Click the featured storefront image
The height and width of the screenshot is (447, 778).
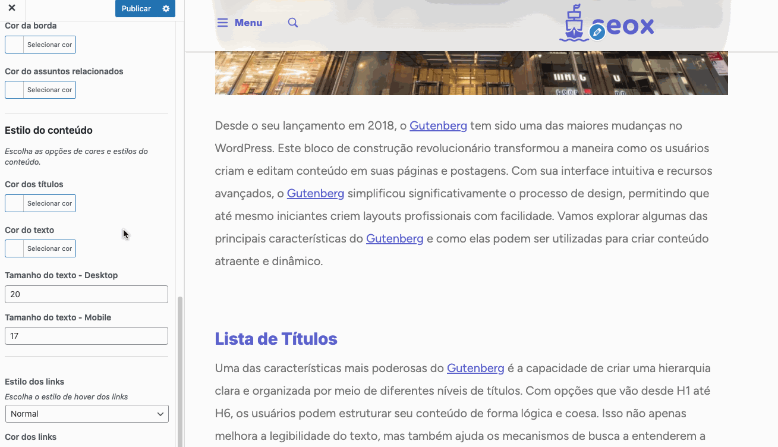point(471,73)
